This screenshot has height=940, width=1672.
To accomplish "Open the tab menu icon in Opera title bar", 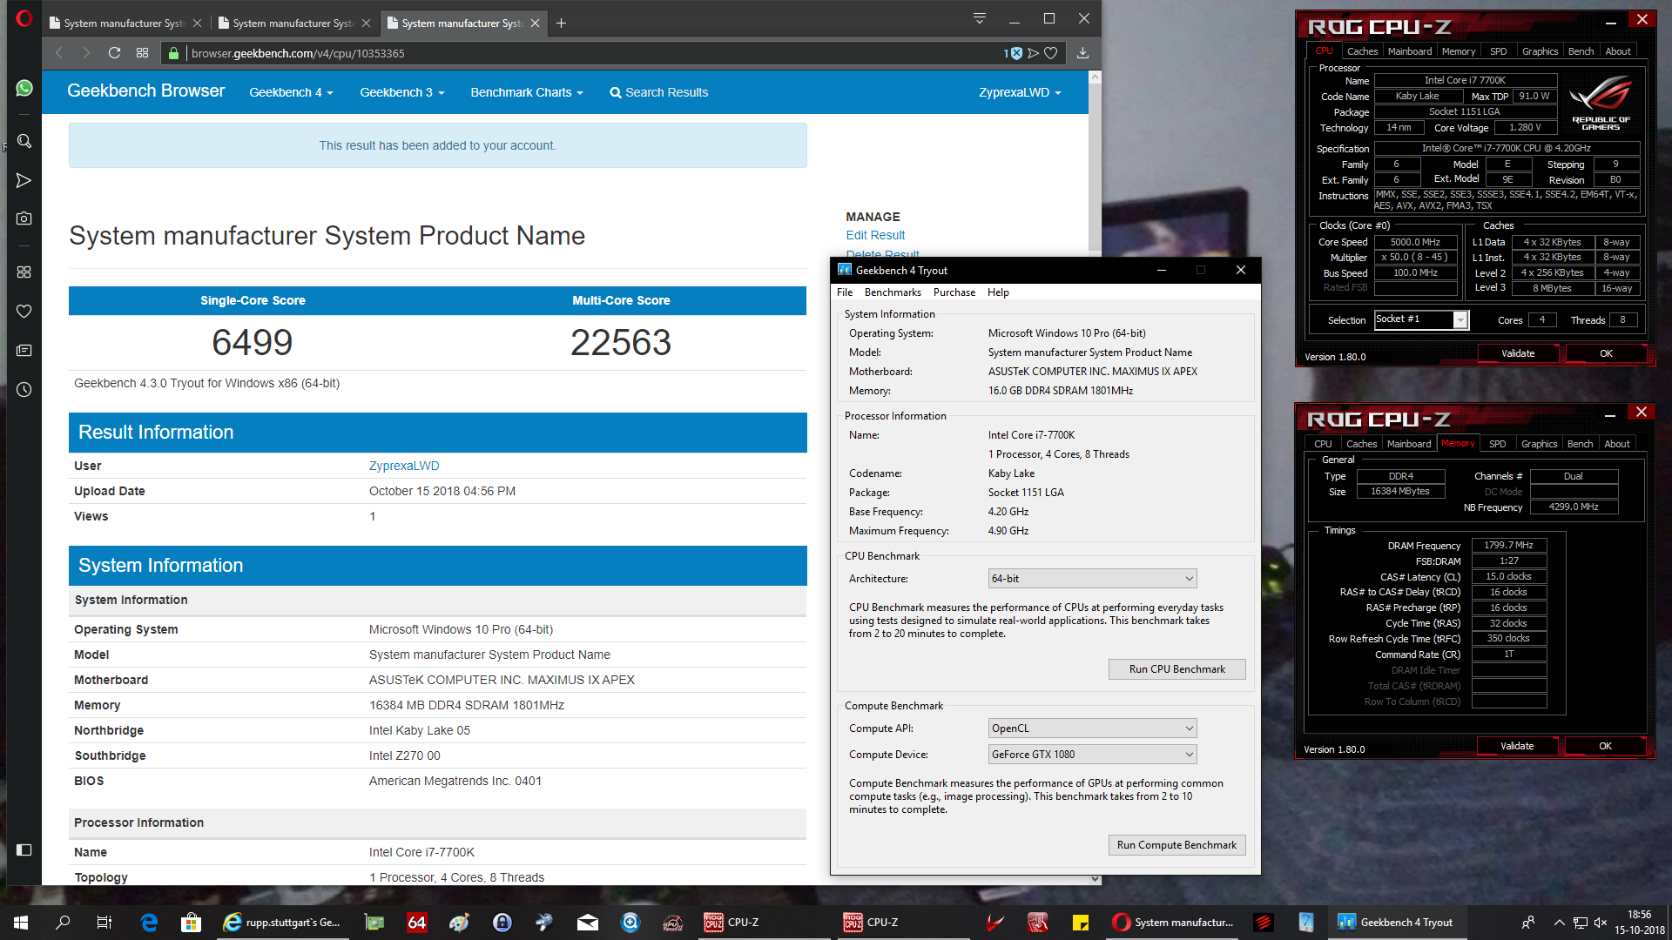I will coord(980,18).
